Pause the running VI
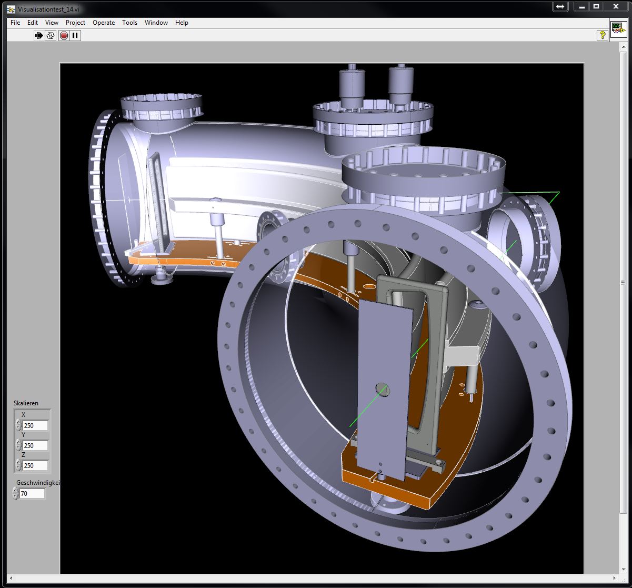The image size is (632, 588). [x=75, y=36]
